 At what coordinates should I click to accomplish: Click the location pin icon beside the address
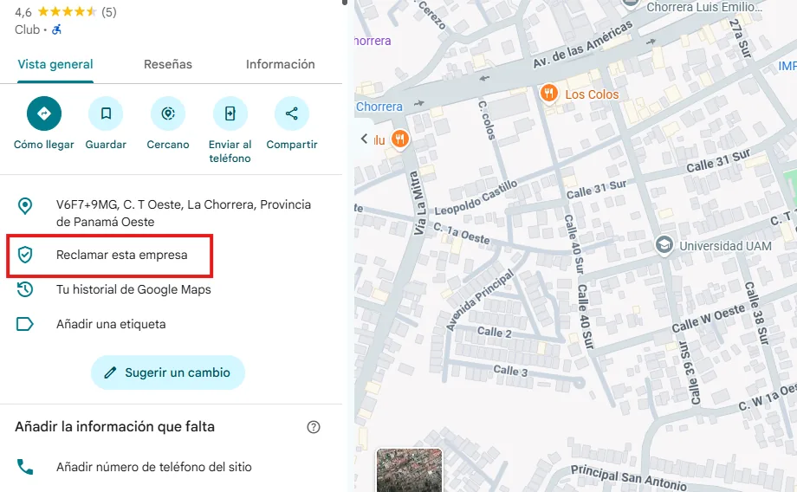pyautogui.click(x=25, y=206)
